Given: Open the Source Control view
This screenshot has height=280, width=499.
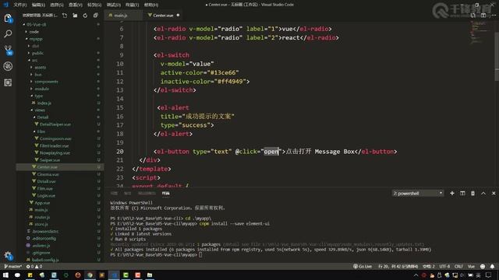Looking at the screenshot, I should coord(8,50).
